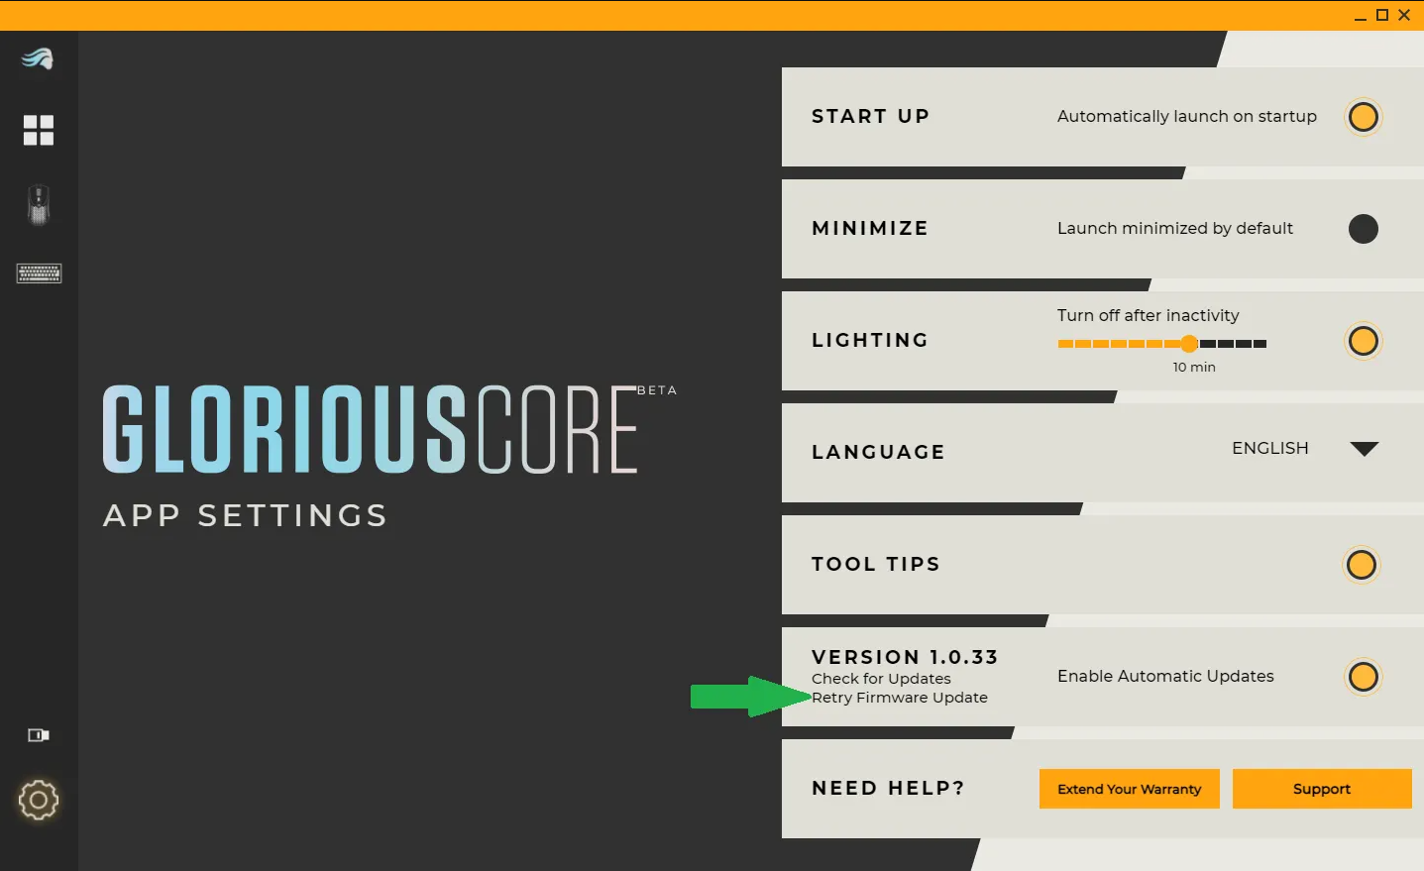Image resolution: width=1424 pixels, height=871 pixels.
Task: Click the LANGUAGE section label
Action: tap(878, 452)
